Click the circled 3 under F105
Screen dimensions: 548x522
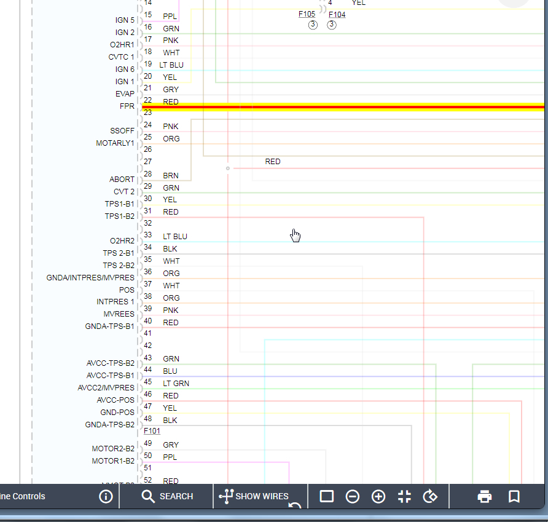pos(313,25)
